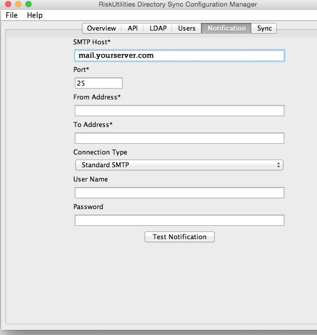
Task: Switch to the LDAP tab
Action: (158, 28)
